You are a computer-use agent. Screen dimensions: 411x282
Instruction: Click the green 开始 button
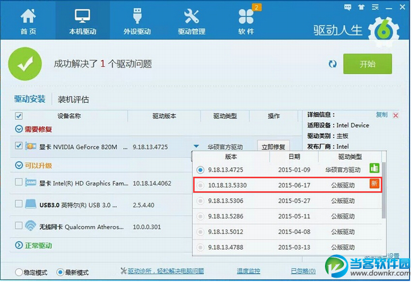tap(367, 64)
